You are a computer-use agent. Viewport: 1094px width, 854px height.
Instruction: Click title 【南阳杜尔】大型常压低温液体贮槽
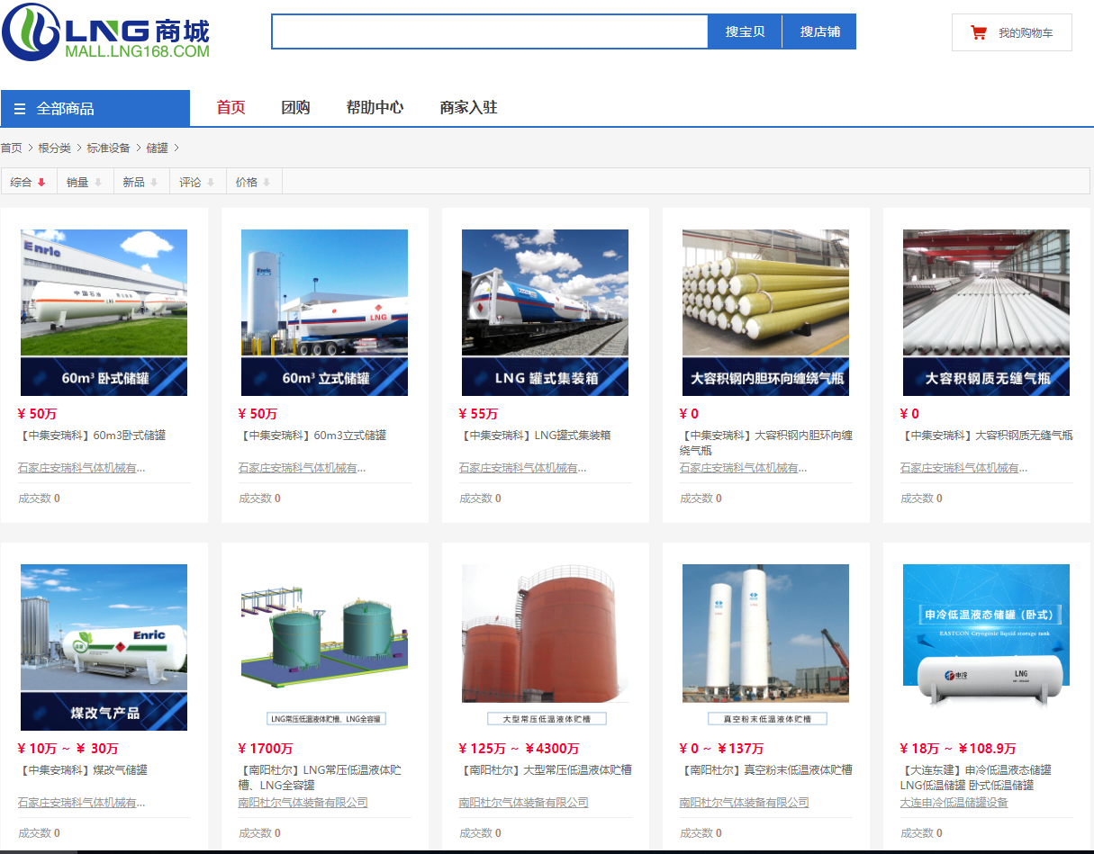tap(546, 770)
